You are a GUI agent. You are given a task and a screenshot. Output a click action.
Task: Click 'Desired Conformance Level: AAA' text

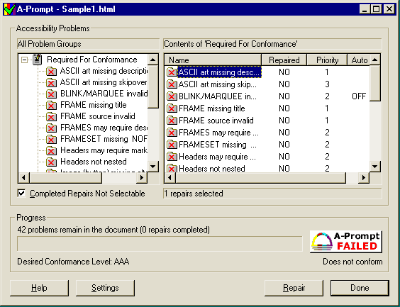click(x=73, y=262)
